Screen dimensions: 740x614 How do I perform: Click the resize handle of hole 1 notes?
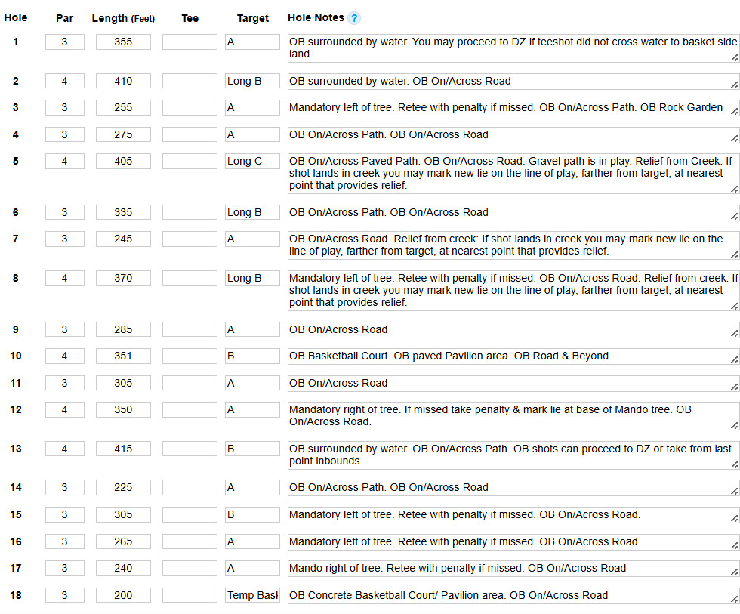[x=734, y=57]
